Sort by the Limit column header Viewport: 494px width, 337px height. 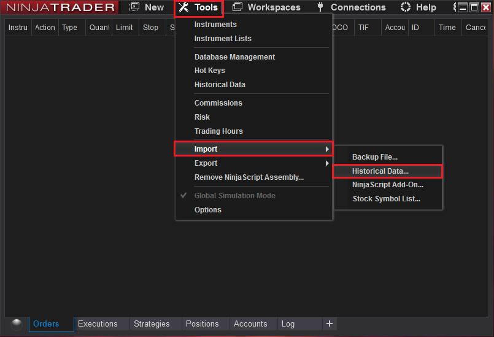pyautogui.click(x=125, y=28)
